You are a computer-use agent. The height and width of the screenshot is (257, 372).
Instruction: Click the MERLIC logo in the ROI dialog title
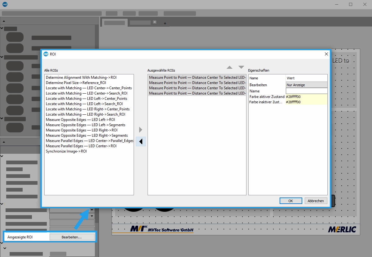46,54
